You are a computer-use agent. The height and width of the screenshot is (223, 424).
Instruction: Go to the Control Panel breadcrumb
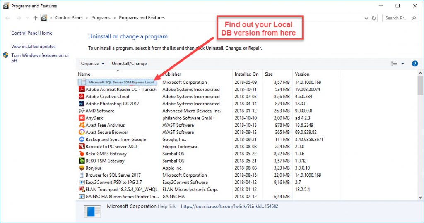coord(69,18)
